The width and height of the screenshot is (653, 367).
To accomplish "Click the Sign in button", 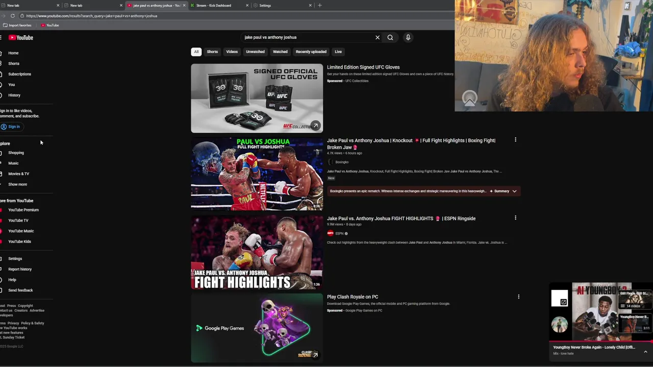I will tap(11, 126).
